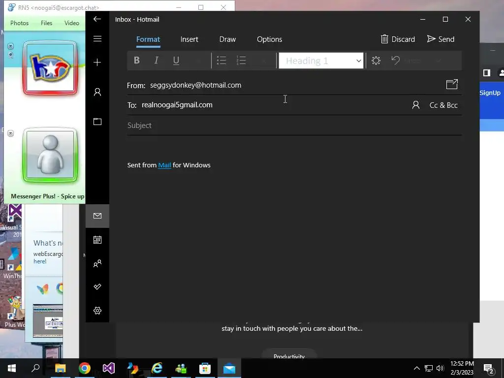504x378 pixels.
Task: Switch to Calendar icon in Mail sidebar
Action: [x=97, y=240]
